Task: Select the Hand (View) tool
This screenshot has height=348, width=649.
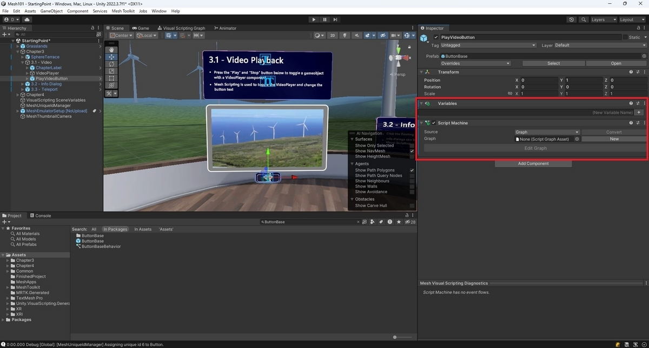Action: pyautogui.click(x=111, y=50)
